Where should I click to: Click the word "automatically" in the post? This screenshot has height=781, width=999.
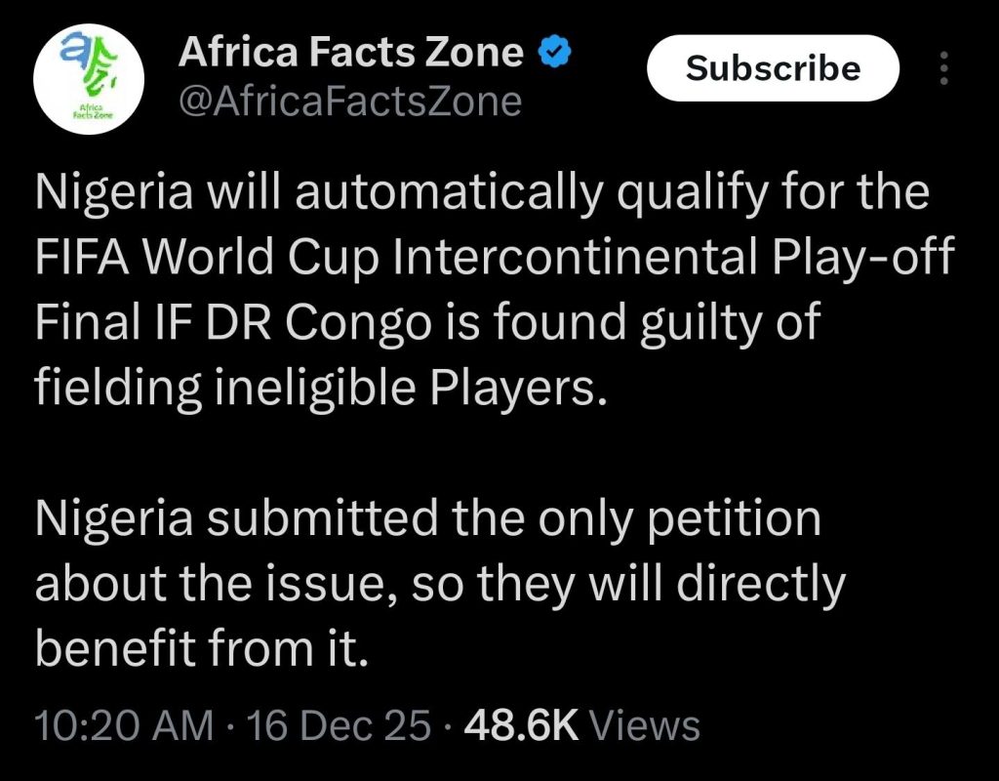point(419,195)
